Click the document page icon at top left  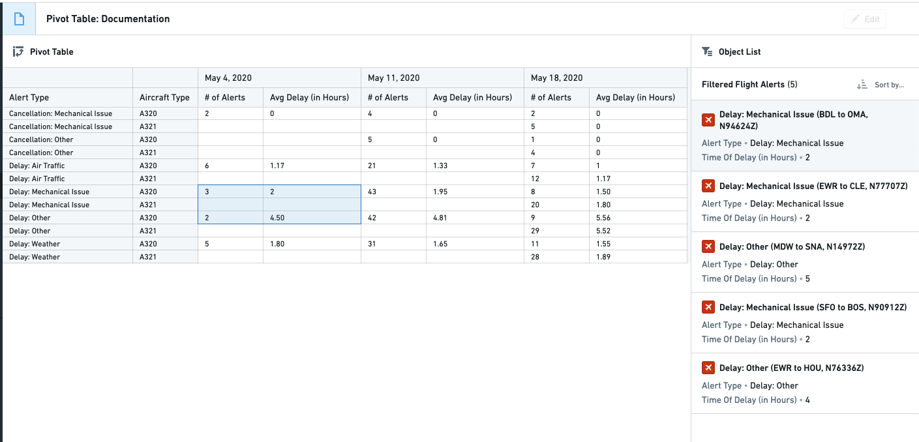19,19
